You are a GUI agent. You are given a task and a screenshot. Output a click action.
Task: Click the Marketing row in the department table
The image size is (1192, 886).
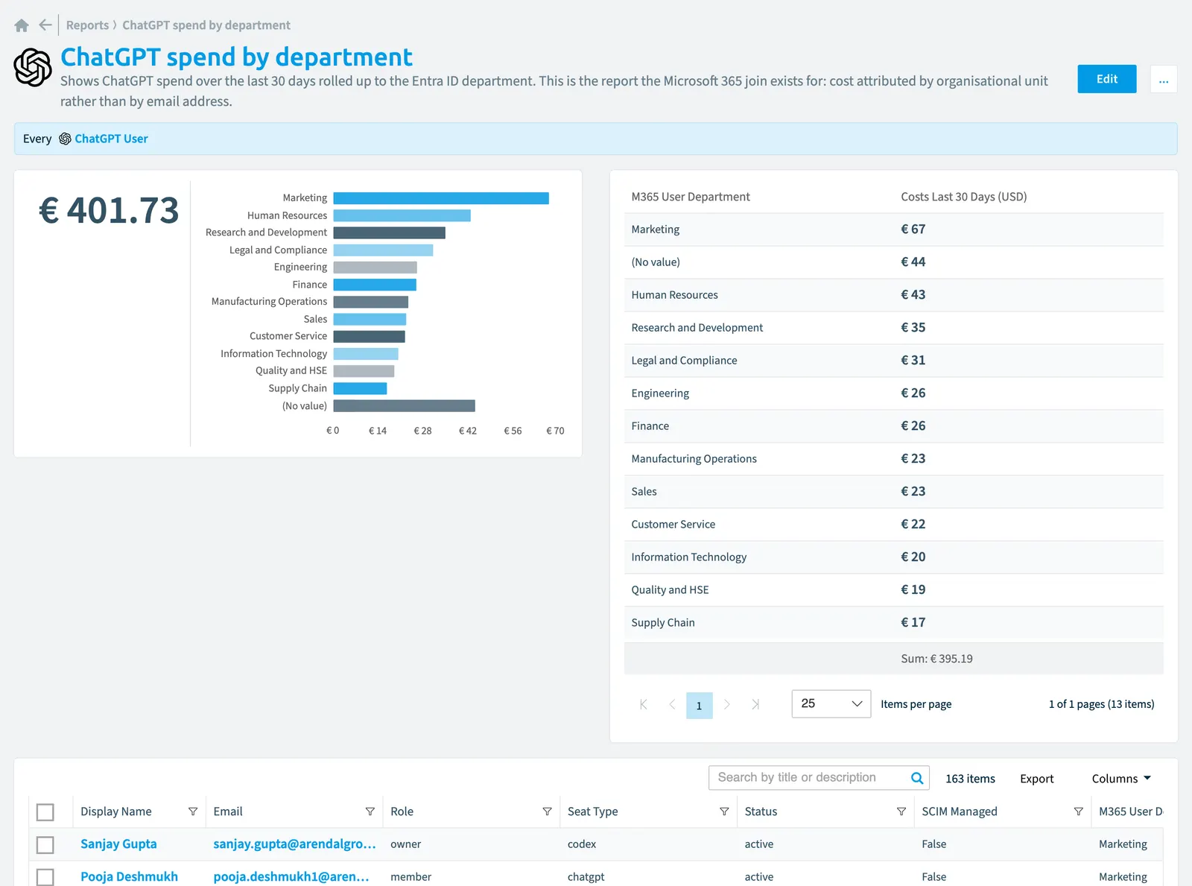894,230
